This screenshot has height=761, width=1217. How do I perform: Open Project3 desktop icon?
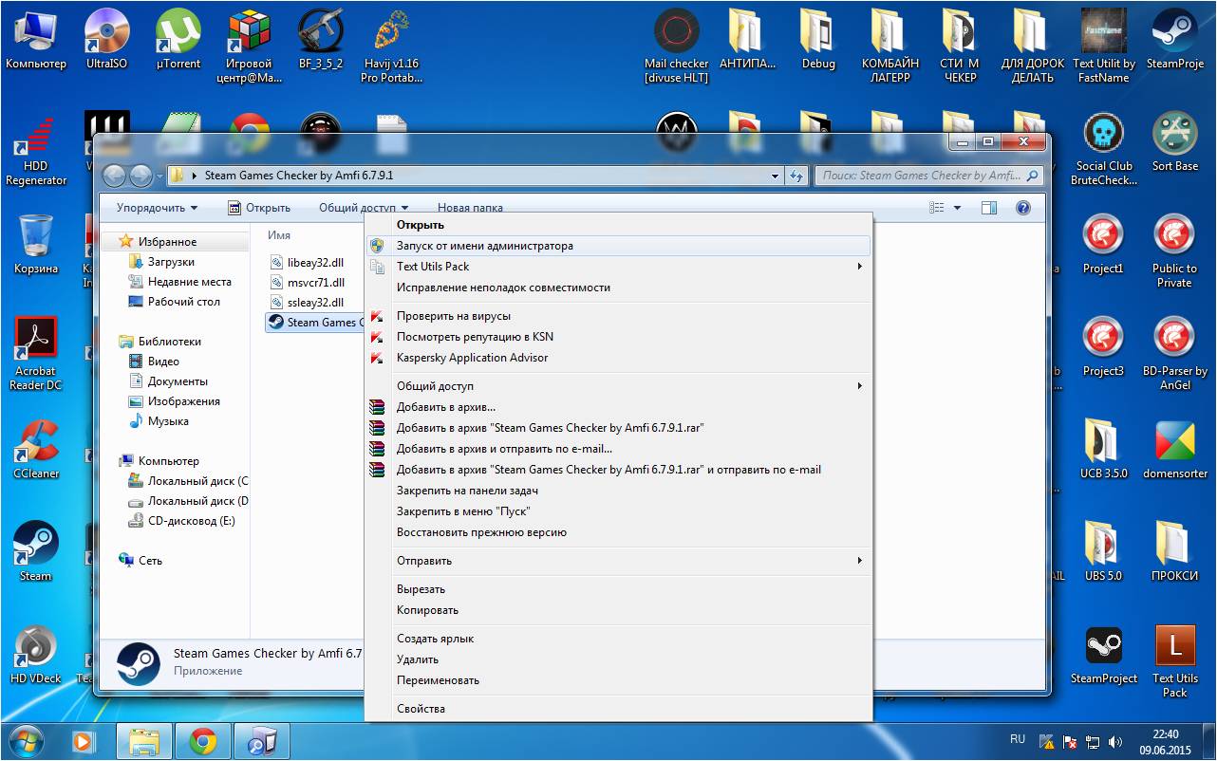[x=1103, y=347]
